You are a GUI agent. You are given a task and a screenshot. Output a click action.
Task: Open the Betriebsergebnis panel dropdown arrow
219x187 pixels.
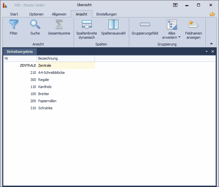click(x=207, y=52)
